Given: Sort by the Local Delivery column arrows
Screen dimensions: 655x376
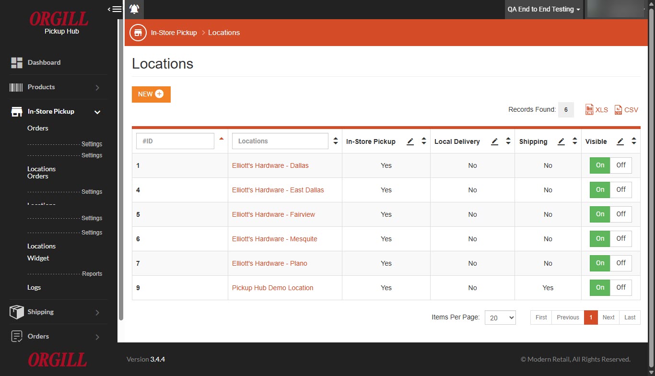Looking at the screenshot, I should pos(508,141).
